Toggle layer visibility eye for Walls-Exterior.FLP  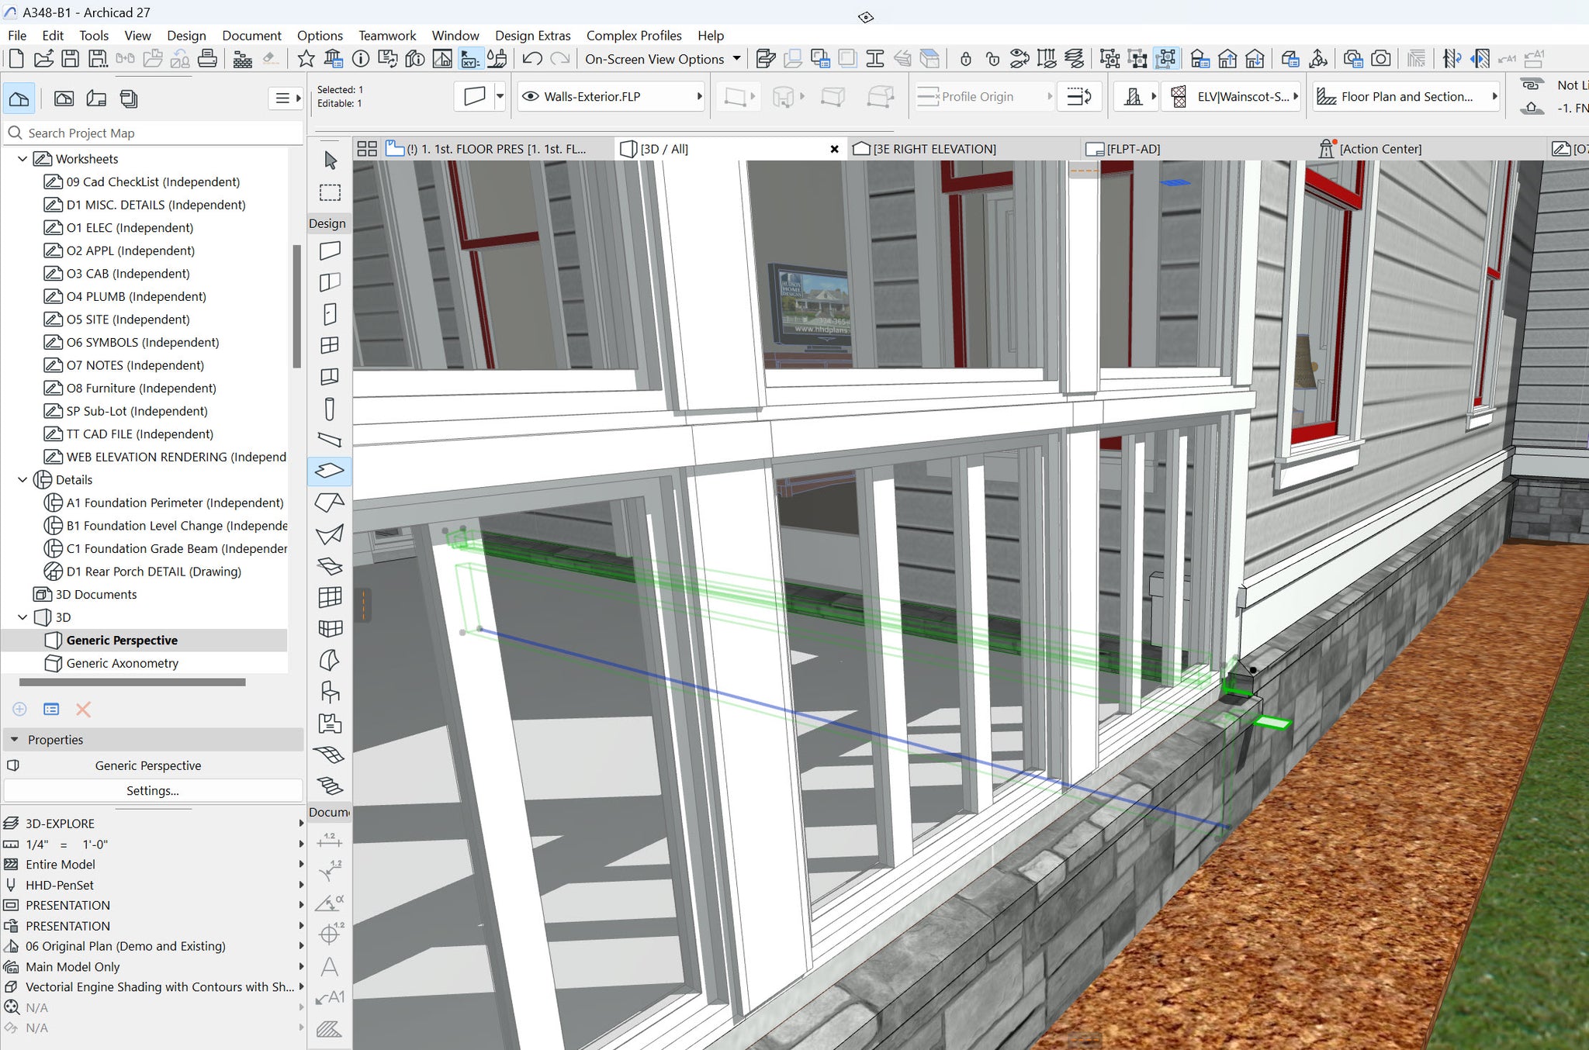[531, 96]
